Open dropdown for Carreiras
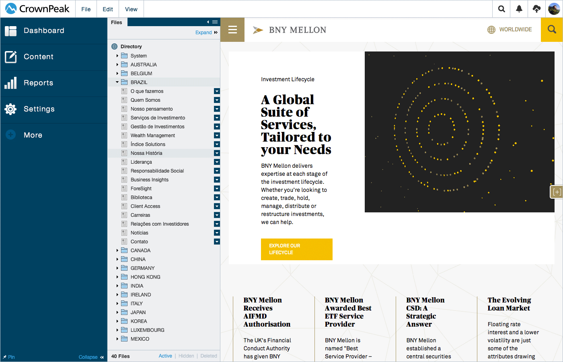 coord(217,215)
